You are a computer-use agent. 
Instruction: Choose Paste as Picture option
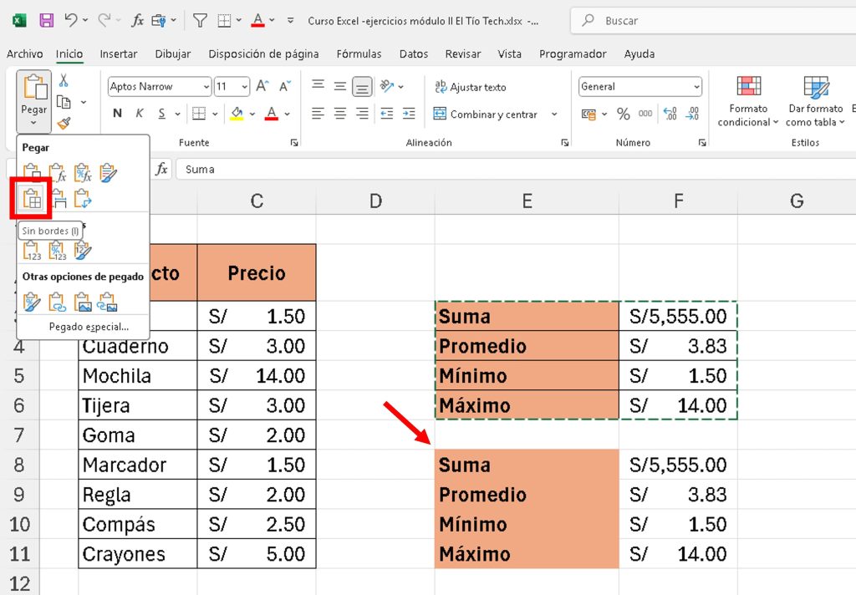pyautogui.click(x=83, y=302)
